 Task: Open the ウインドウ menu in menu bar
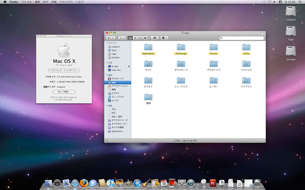[65, 2]
